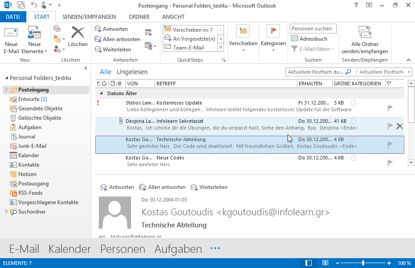Click ribbon Allen antworten
Screen dimensions: 415x268
click(118, 39)
